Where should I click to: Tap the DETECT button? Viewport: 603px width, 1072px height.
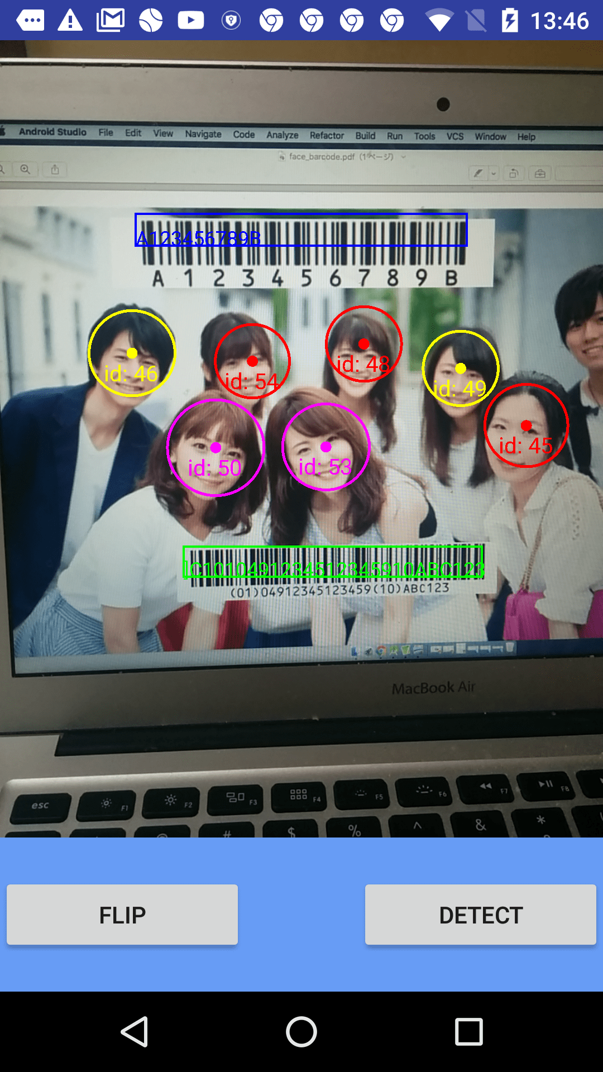click(x=481, y=915)
